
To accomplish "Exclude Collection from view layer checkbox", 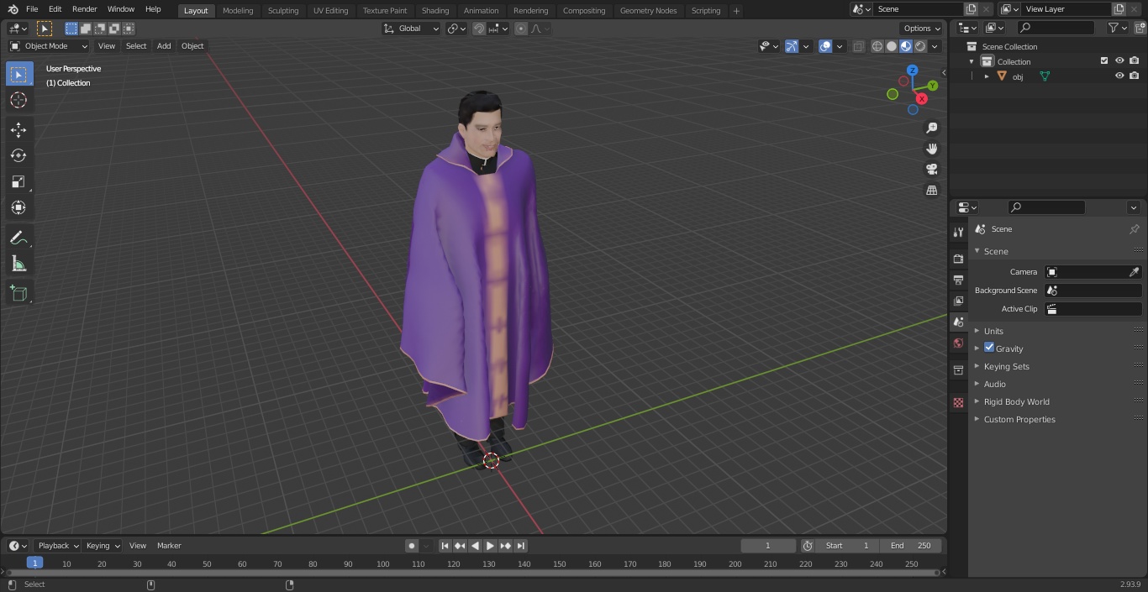I will click(1104, 60).
